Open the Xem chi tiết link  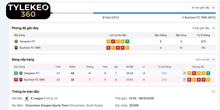tap(202, 60)
